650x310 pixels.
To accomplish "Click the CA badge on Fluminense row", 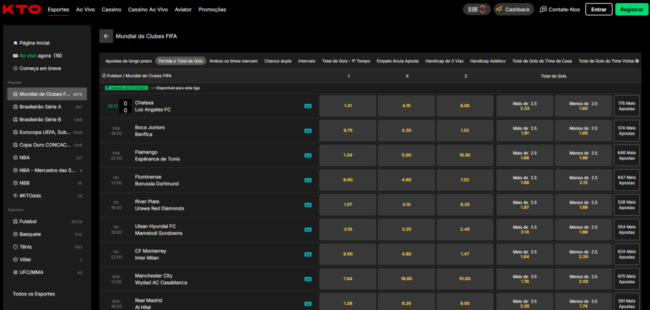I will [308, 180].
